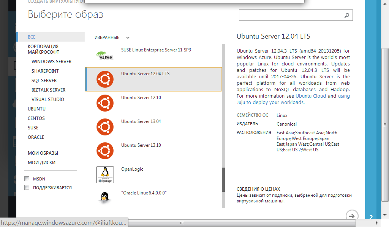Viewport: 389px width, 227px height.
Task: Click the Canonical publisher value
Action: [286, 124]
